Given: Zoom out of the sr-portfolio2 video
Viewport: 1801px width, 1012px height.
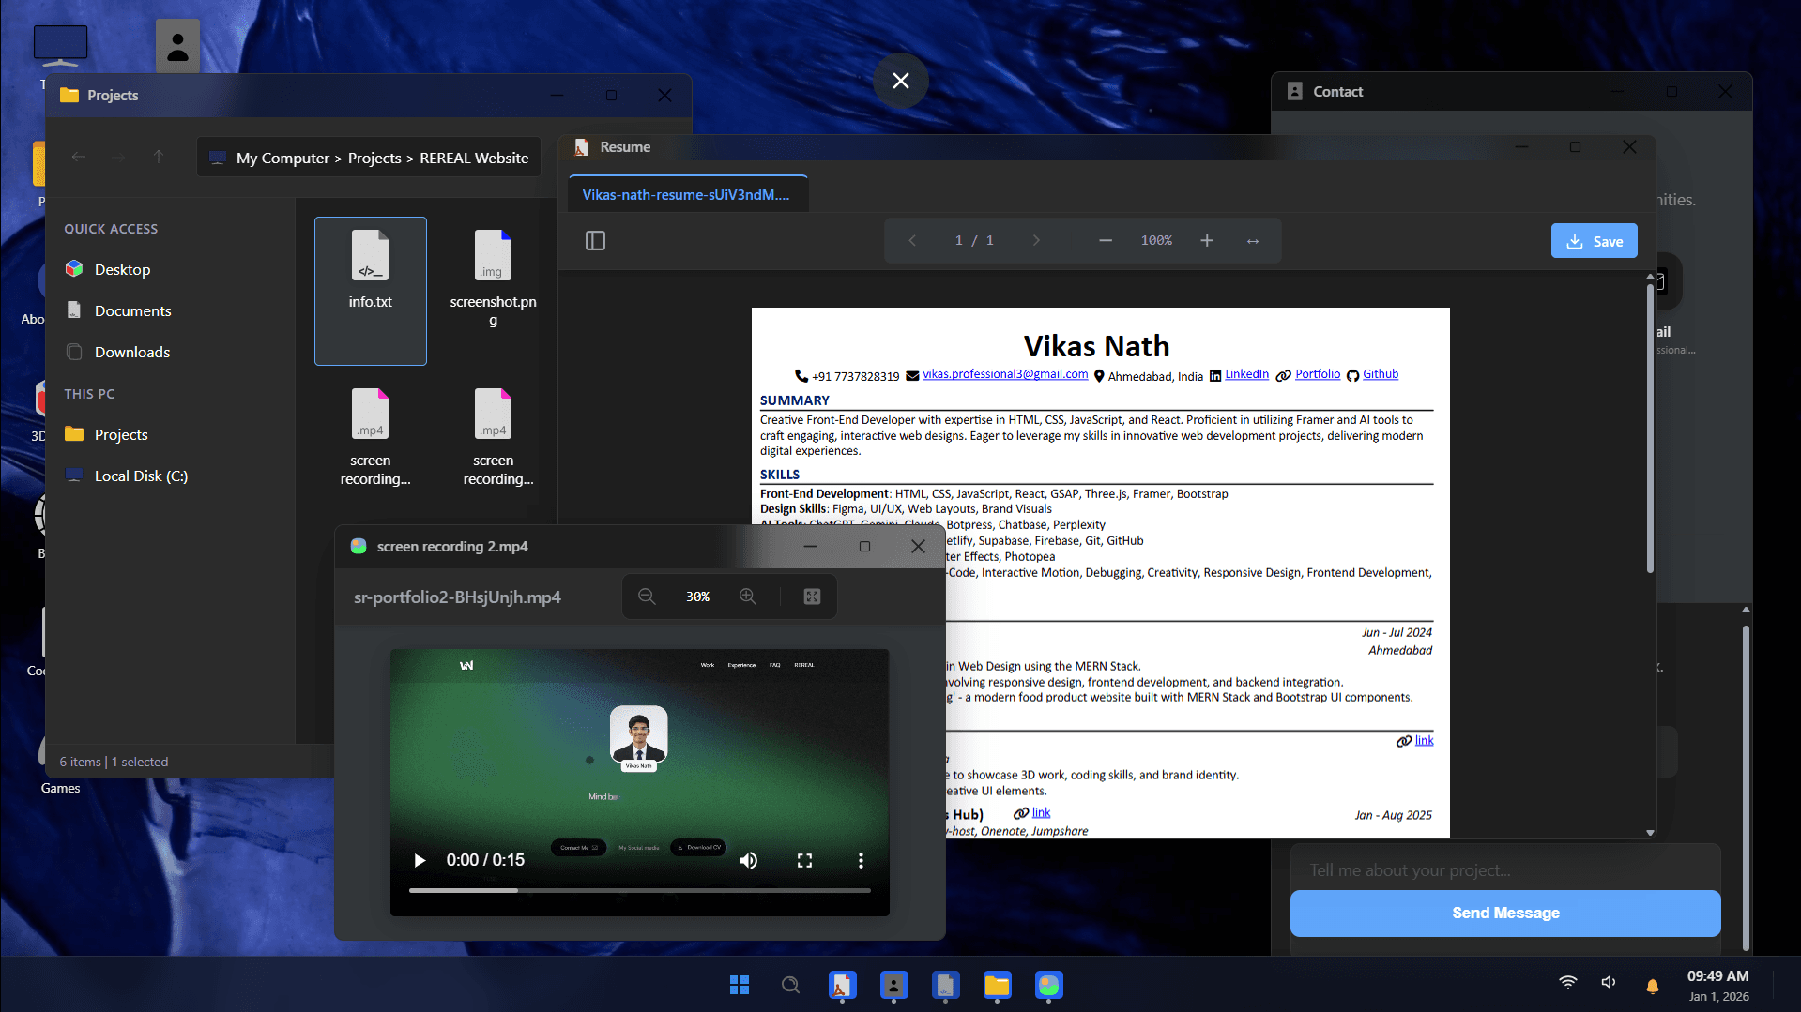Looking at the screenshot, I should pos(647,596).
